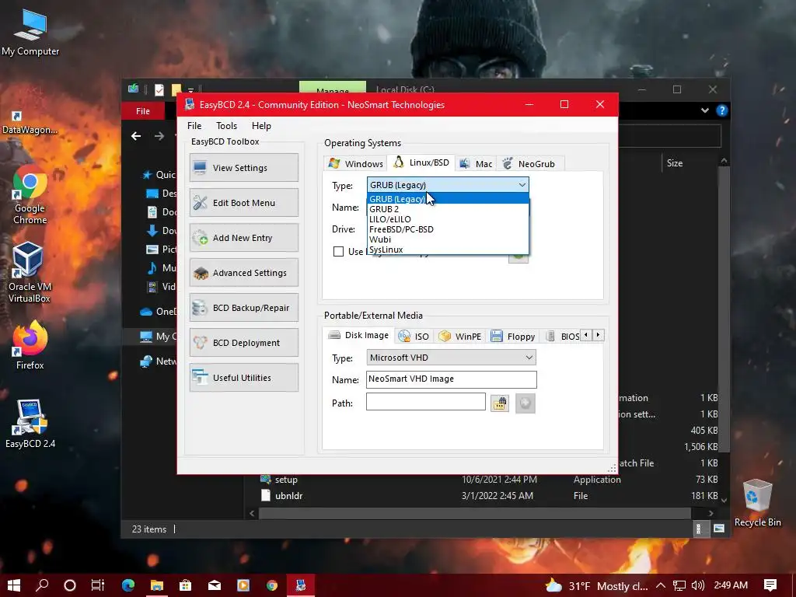This screenshot has height=597, width=796.
Task: Choose SysLinux from the Type list
Action: click(x=447, y=250)
